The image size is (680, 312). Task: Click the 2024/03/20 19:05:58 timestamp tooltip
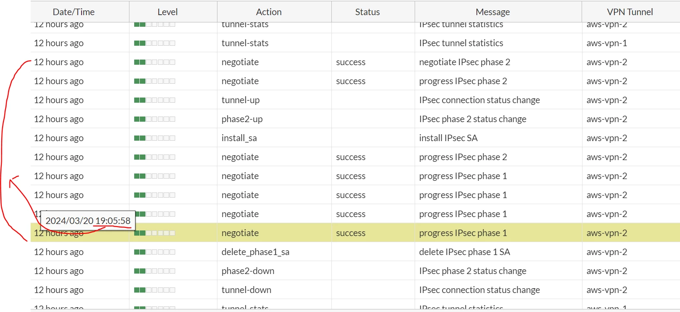(88, 221)
